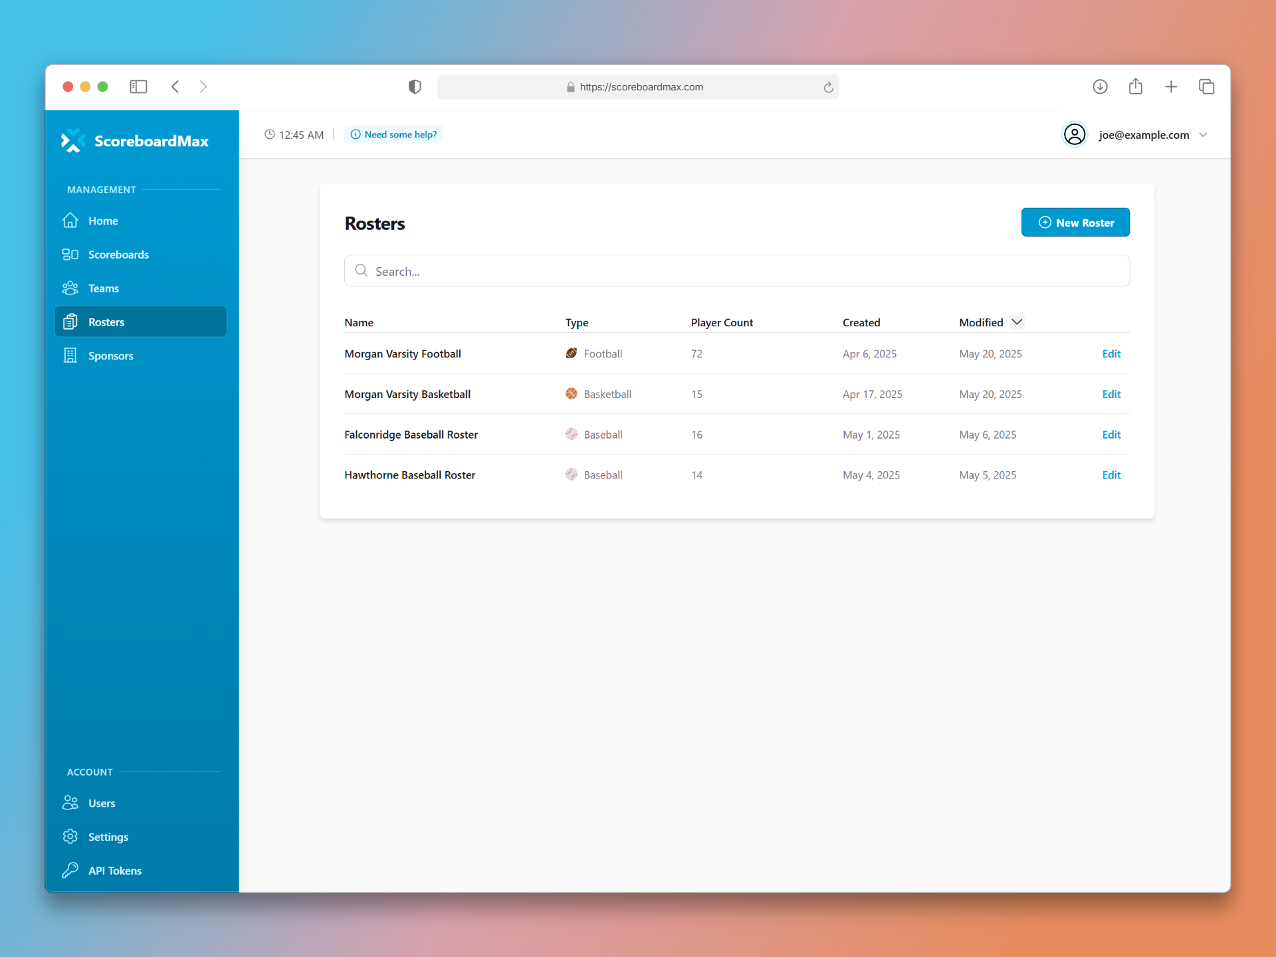
Task: Click baseball icon in Hawthorne row
Action: click(x=572, y=475)
